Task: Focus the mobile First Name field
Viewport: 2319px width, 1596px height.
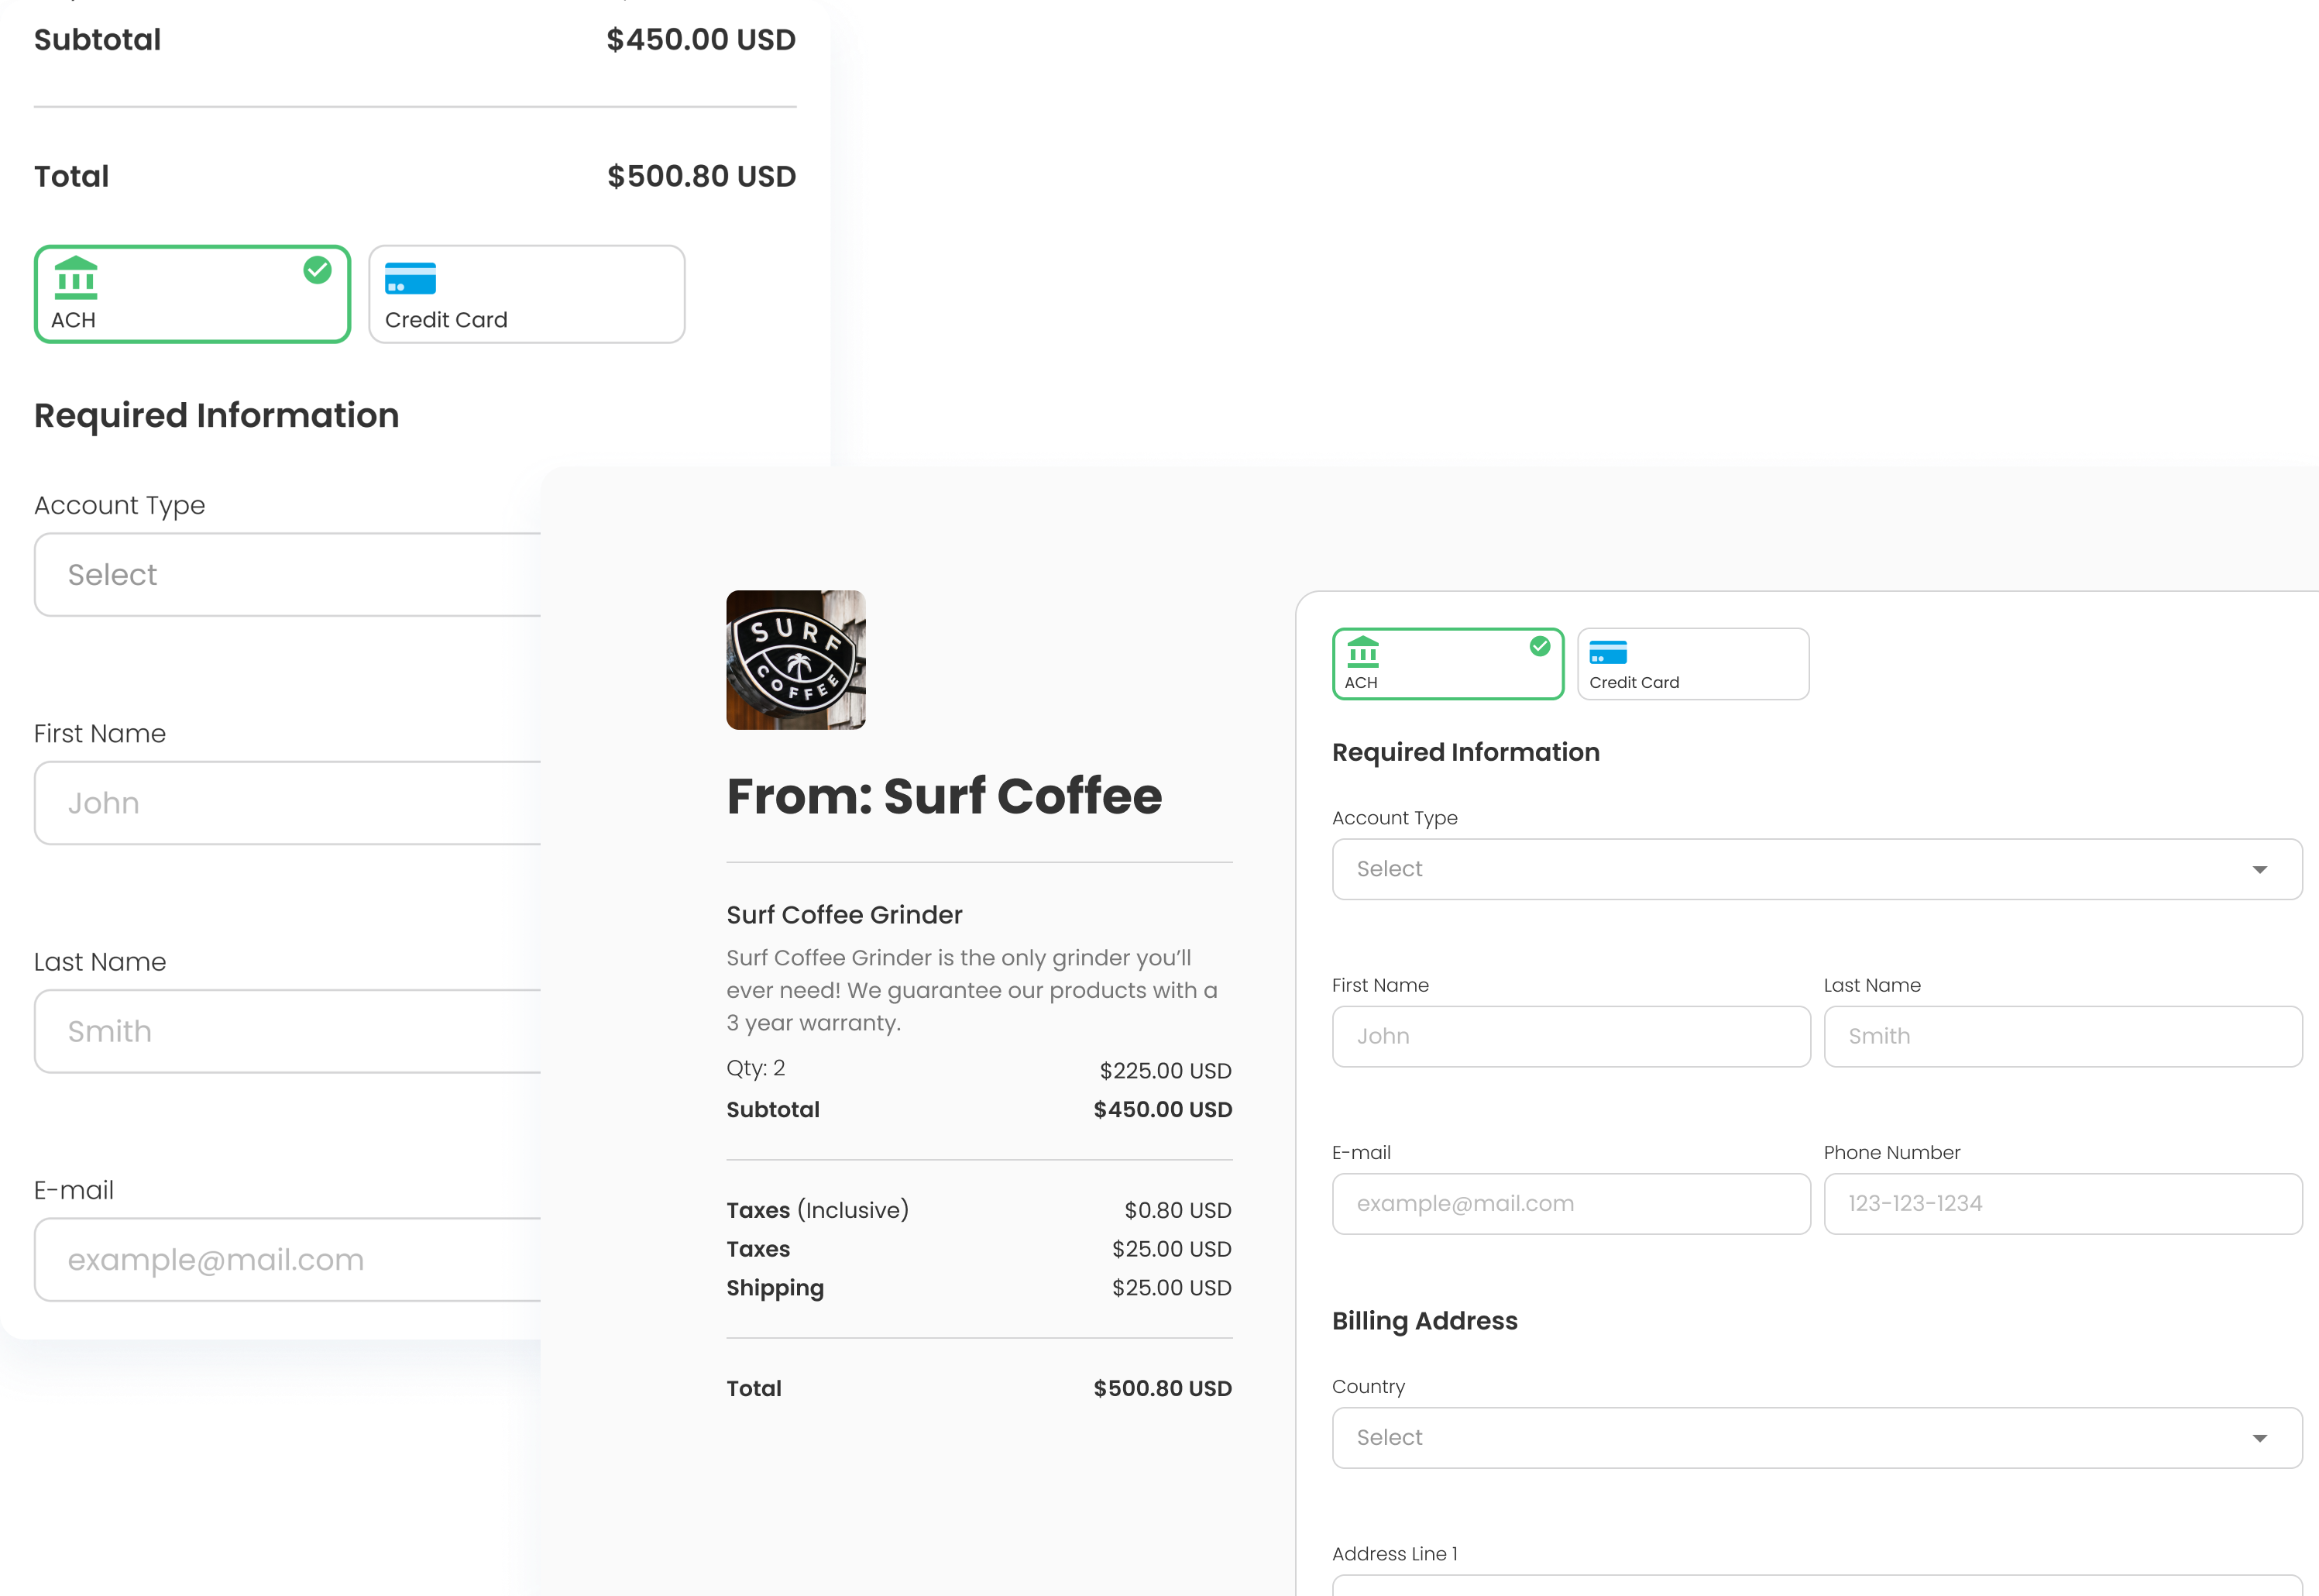Action: click(x=288, y=803)
